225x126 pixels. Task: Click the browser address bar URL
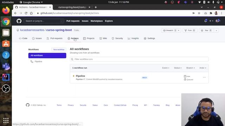click(x=70, y=13)
